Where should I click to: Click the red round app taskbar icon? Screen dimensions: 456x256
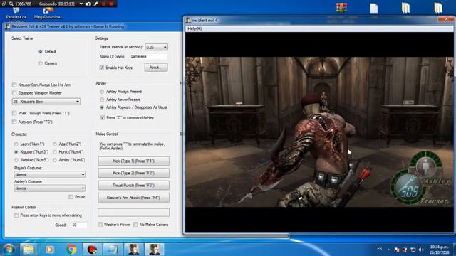[x=92, y=250]
